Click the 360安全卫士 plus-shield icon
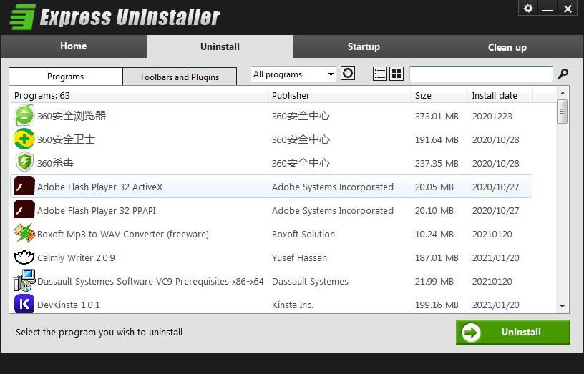Image resolution: width=584 pixels, height=374 pixels. pyautogui.click(x=24, y=139)
